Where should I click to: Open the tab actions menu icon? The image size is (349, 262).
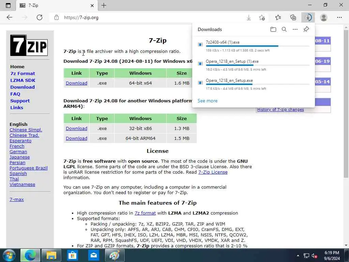(x=8, y=5)
